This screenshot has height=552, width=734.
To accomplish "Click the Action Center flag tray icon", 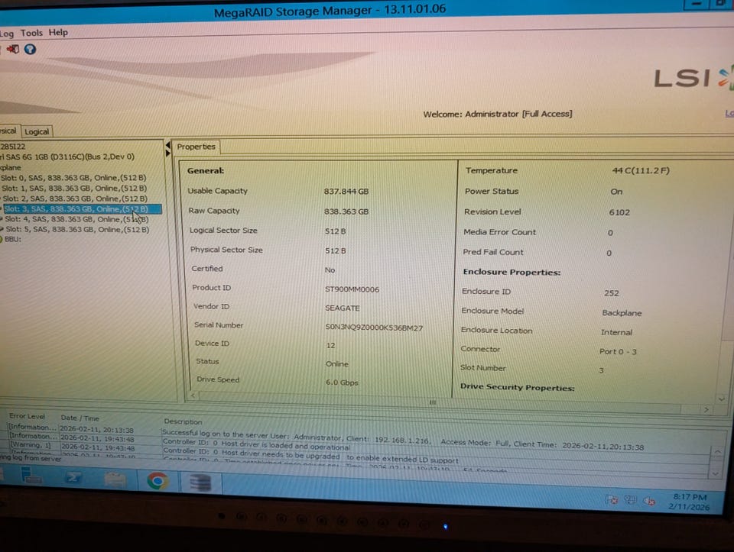I will click(612, 499).
